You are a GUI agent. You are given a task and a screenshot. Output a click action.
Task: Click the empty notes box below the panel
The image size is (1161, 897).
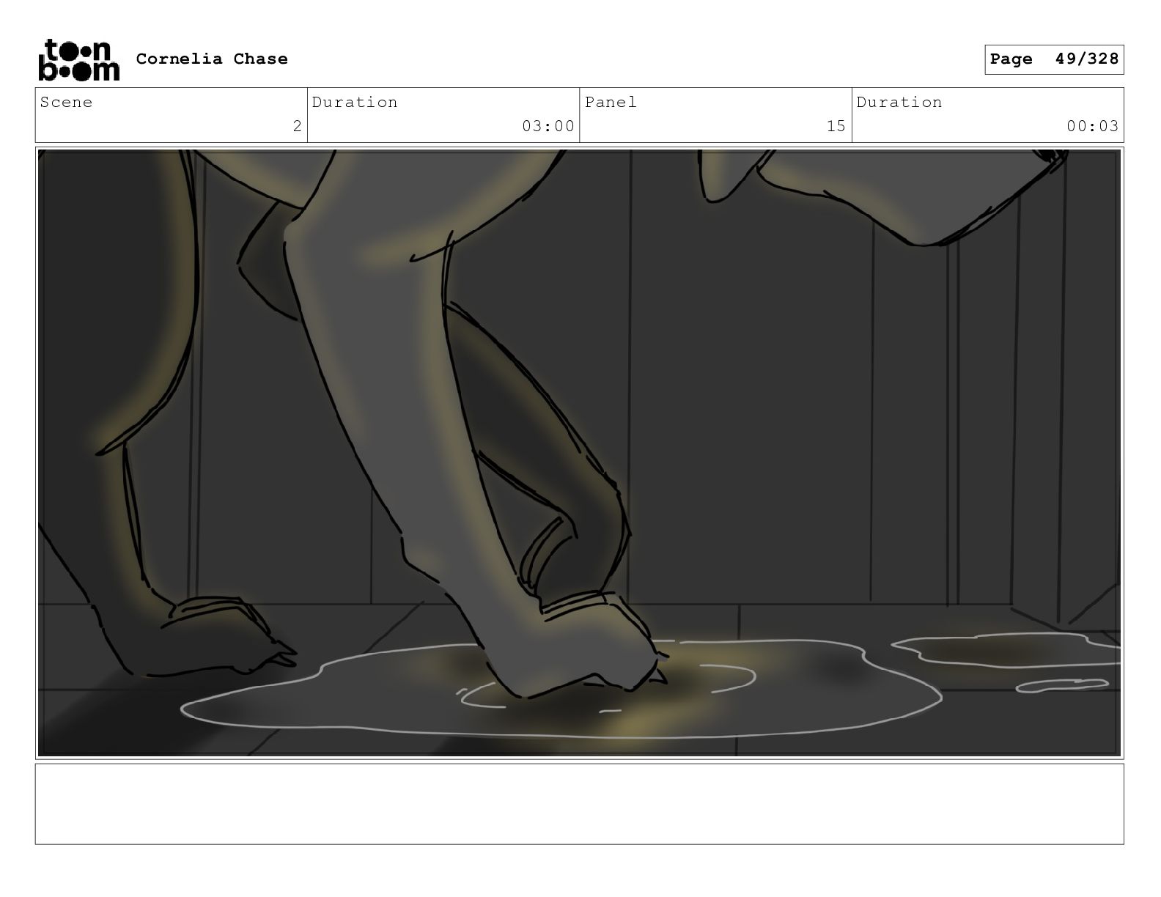pyautogui.click(x=579, y=804)
